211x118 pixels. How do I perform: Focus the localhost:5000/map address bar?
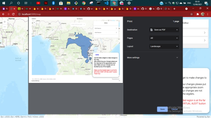31,14
